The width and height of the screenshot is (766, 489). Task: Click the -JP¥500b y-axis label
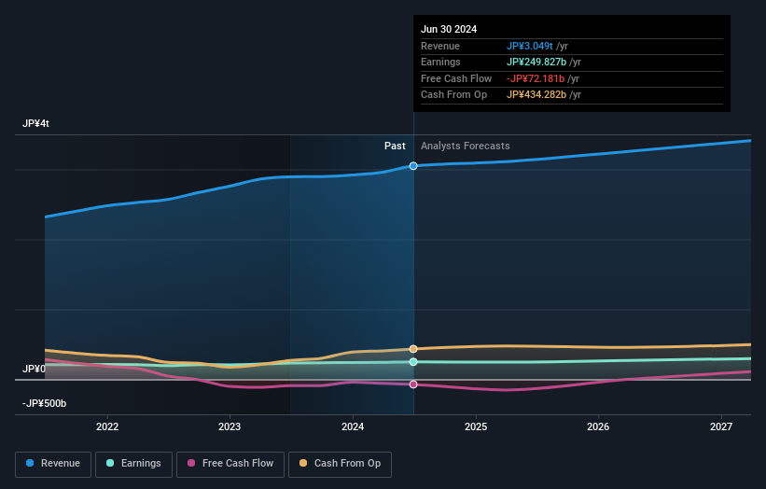pyautogui.click(x=44, y=403)
